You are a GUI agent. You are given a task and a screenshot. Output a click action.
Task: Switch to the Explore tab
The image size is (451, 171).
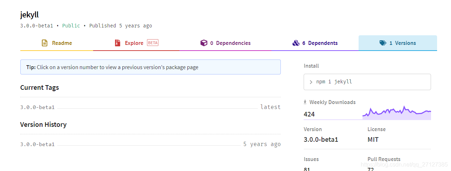(136, 43)
